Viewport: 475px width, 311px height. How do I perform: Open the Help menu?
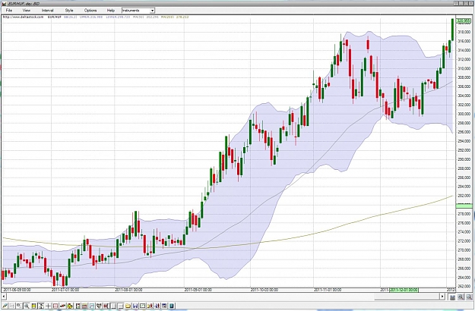[110, 11]
